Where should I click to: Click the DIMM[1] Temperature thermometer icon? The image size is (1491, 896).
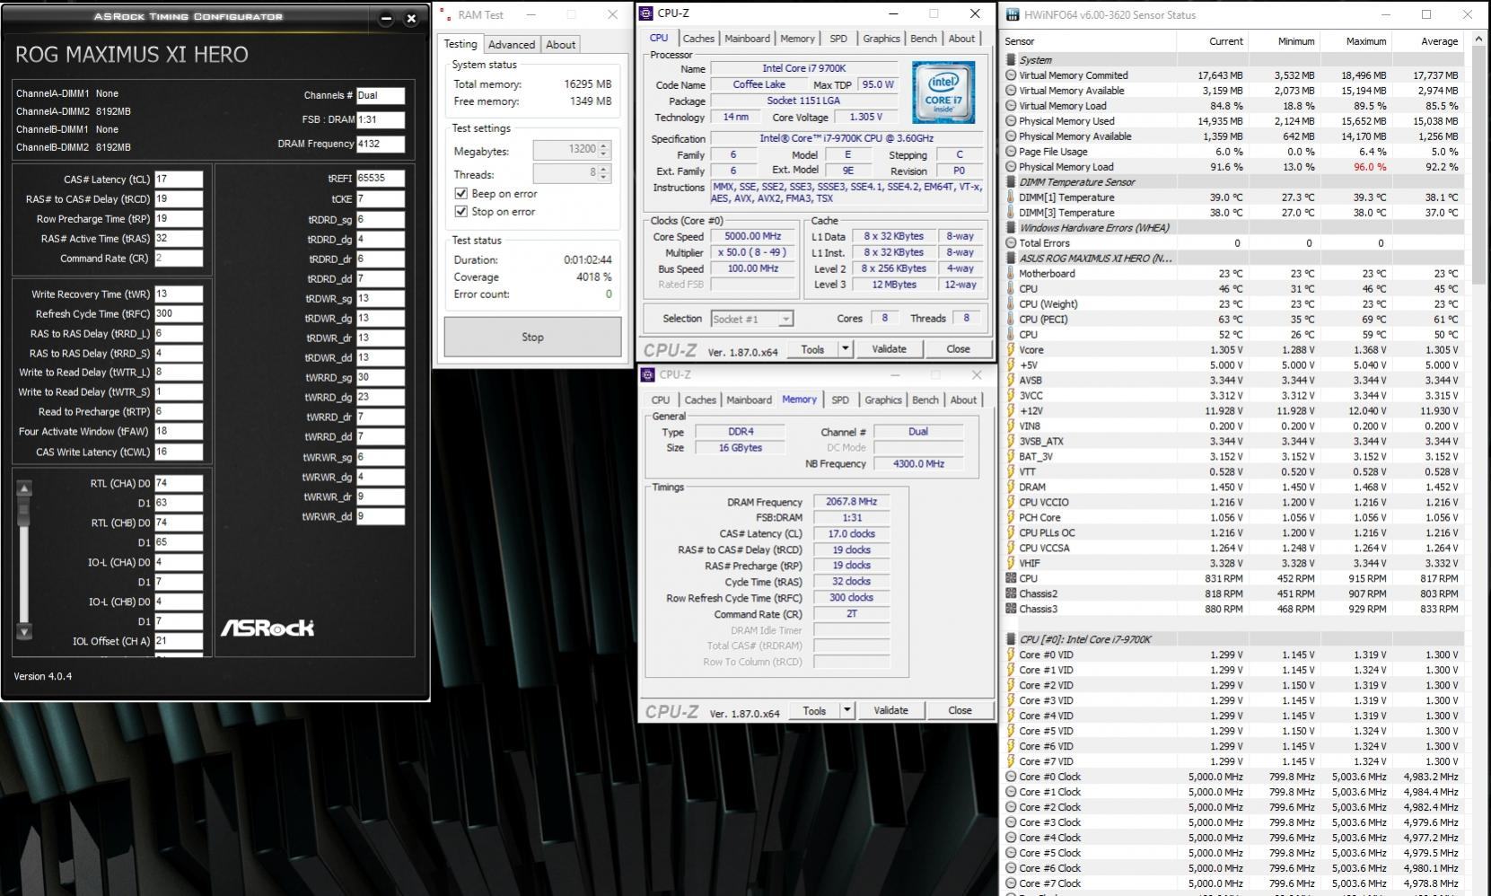[1012, 198]
